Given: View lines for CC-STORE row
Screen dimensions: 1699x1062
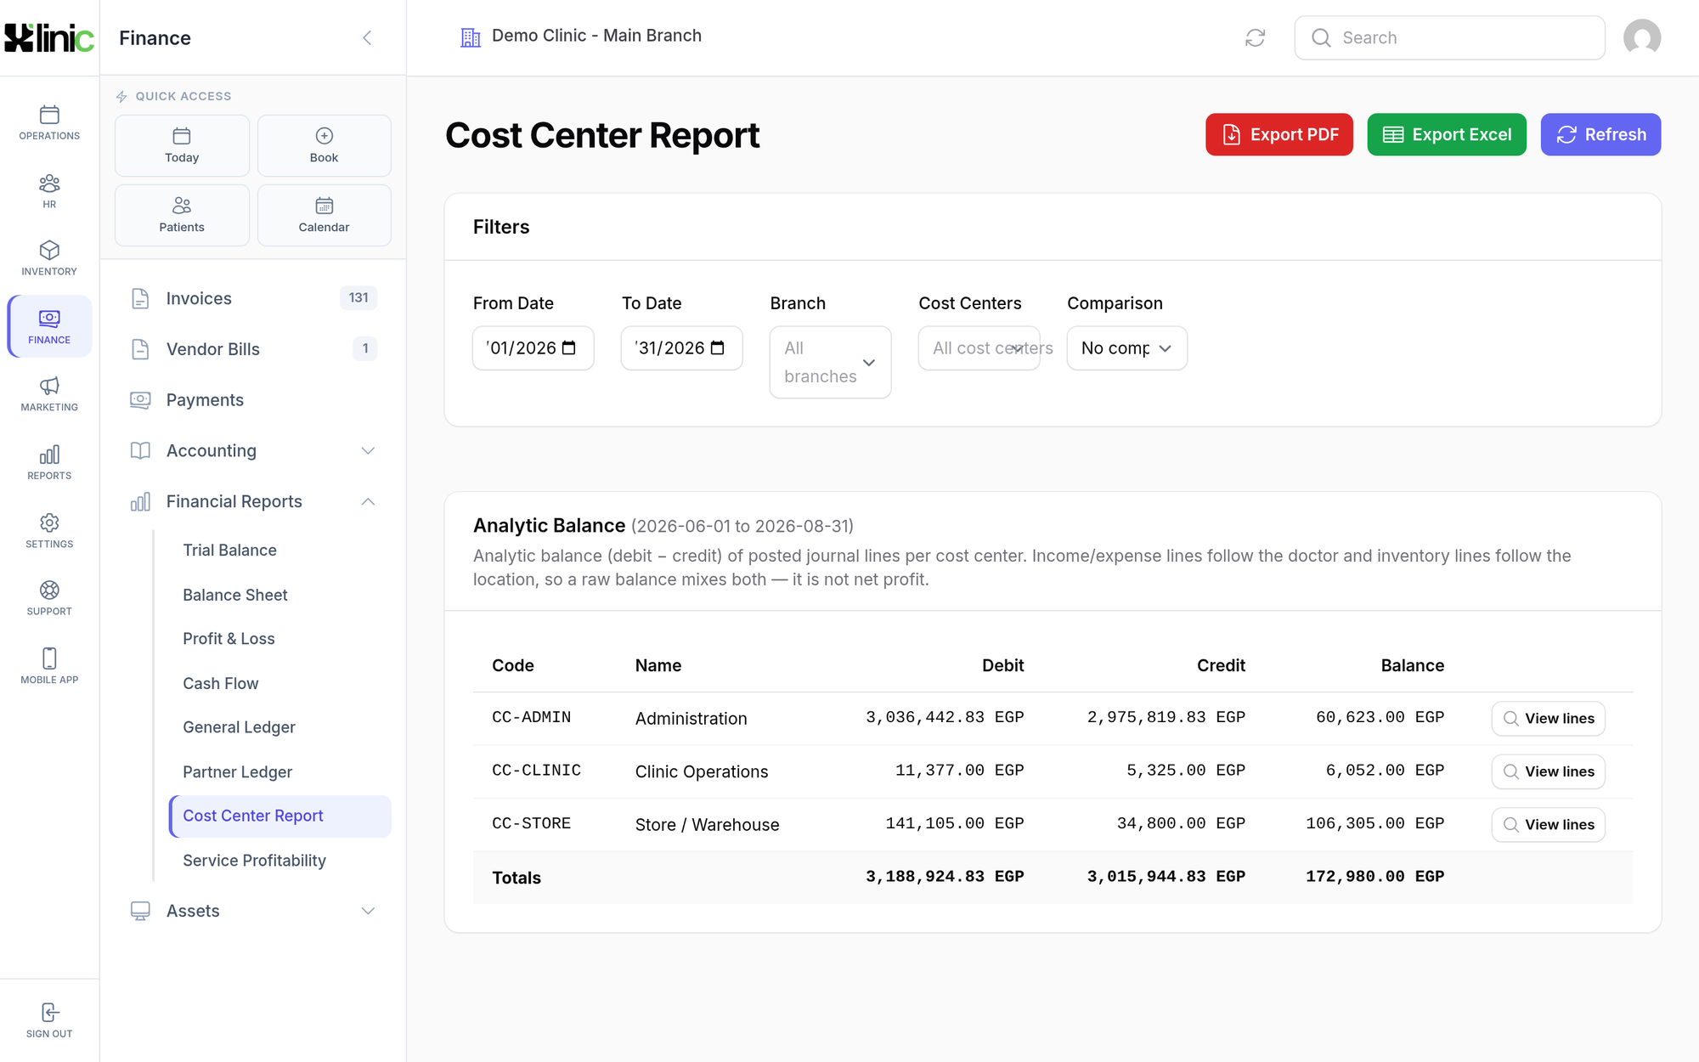Looking at the screenshot, I should pos(1548,824).
